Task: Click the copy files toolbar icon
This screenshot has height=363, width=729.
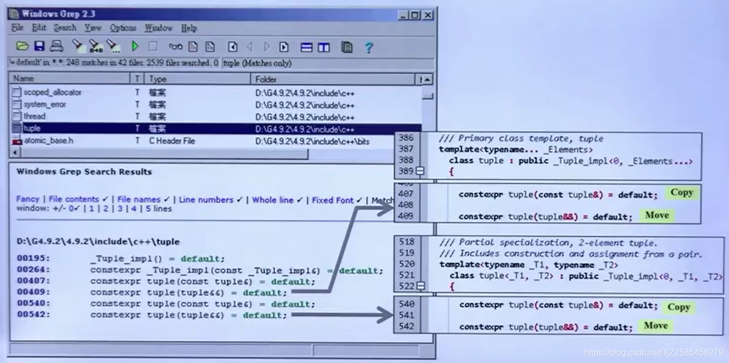Action: point(347,47)
